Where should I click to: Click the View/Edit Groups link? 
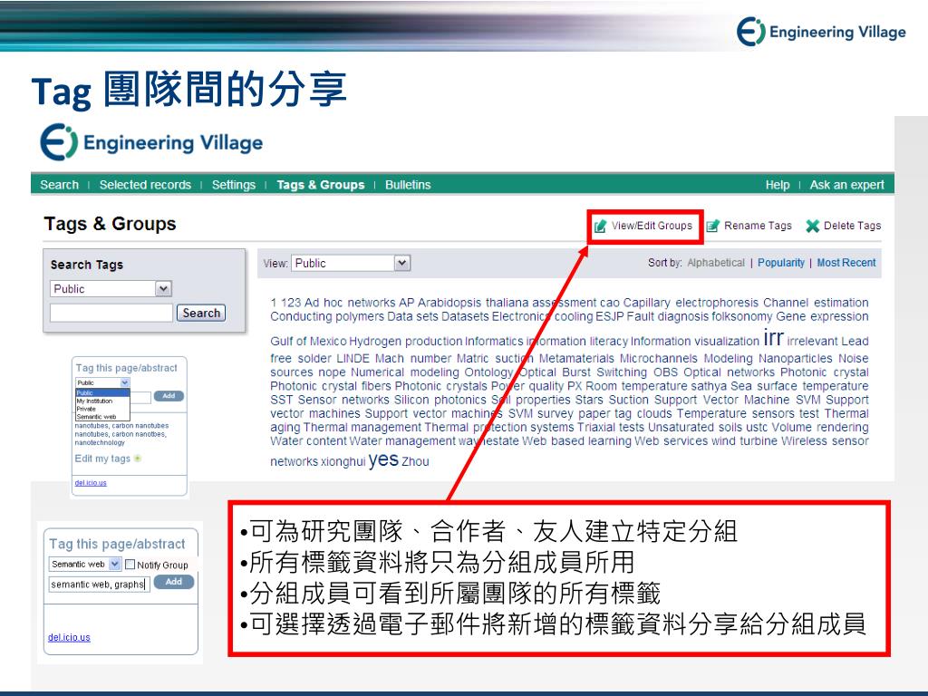pyautogui.click(x=651, y=226)
